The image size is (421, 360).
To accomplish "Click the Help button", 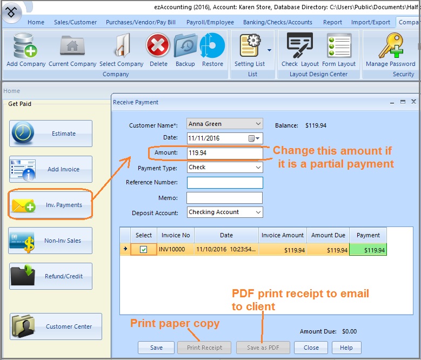I will [346, 348].
